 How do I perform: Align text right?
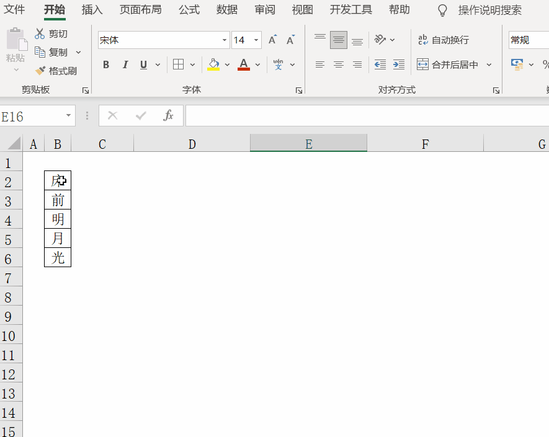(357, 64)
